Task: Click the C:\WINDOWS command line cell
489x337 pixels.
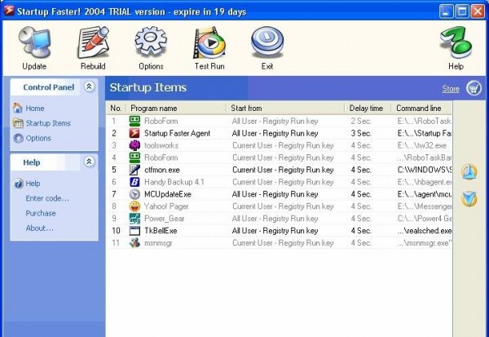Action: tap(425, 170)
